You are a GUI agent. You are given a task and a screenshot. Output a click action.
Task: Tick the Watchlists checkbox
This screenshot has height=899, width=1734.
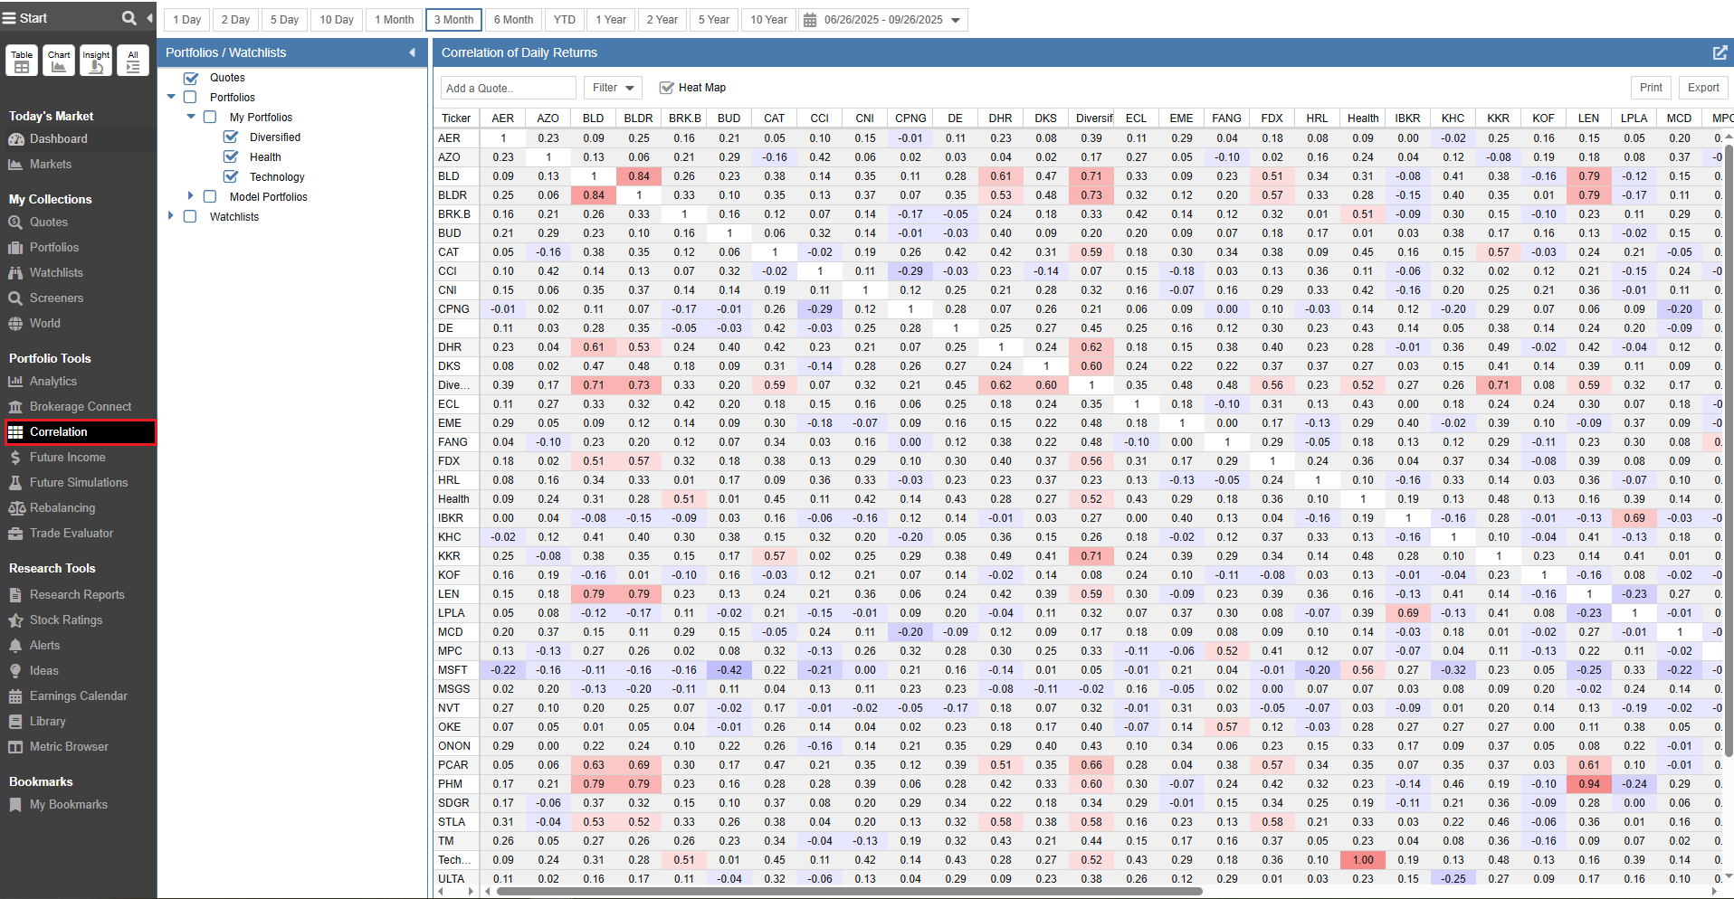[190, 217]
